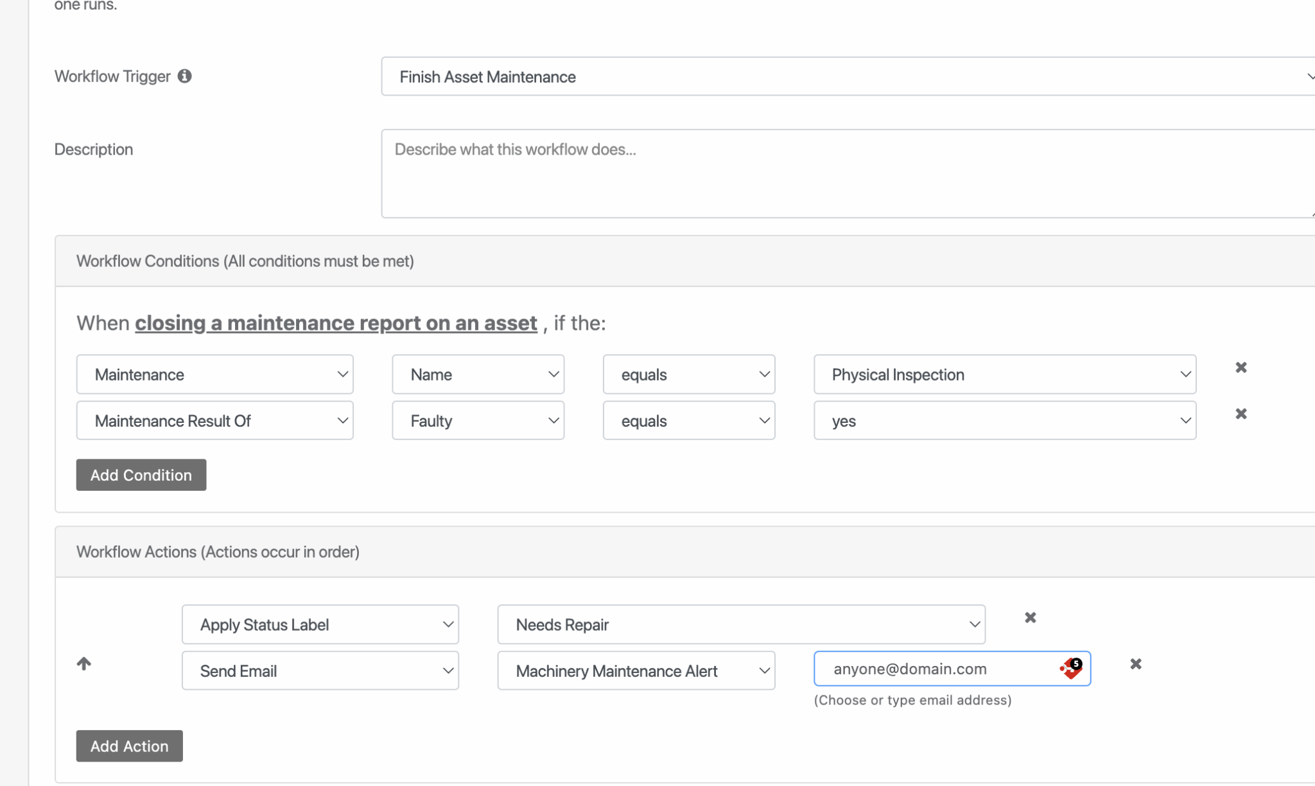Click password manager icon in email field
1315x786 pixels.
1071,669
